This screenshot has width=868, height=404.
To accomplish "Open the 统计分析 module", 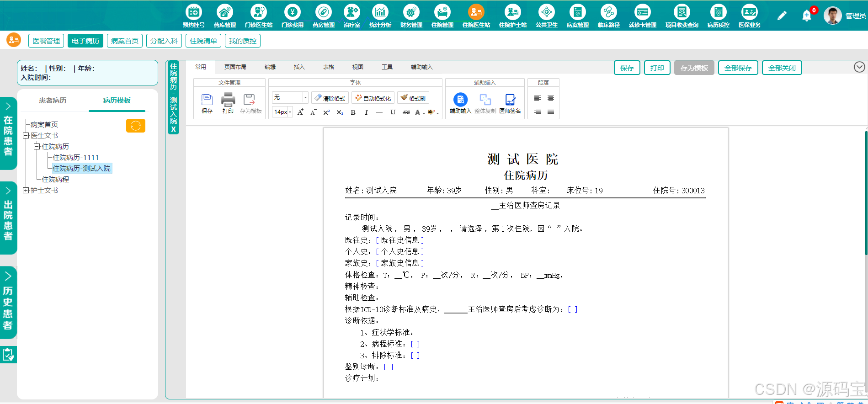I will (380, 16).
